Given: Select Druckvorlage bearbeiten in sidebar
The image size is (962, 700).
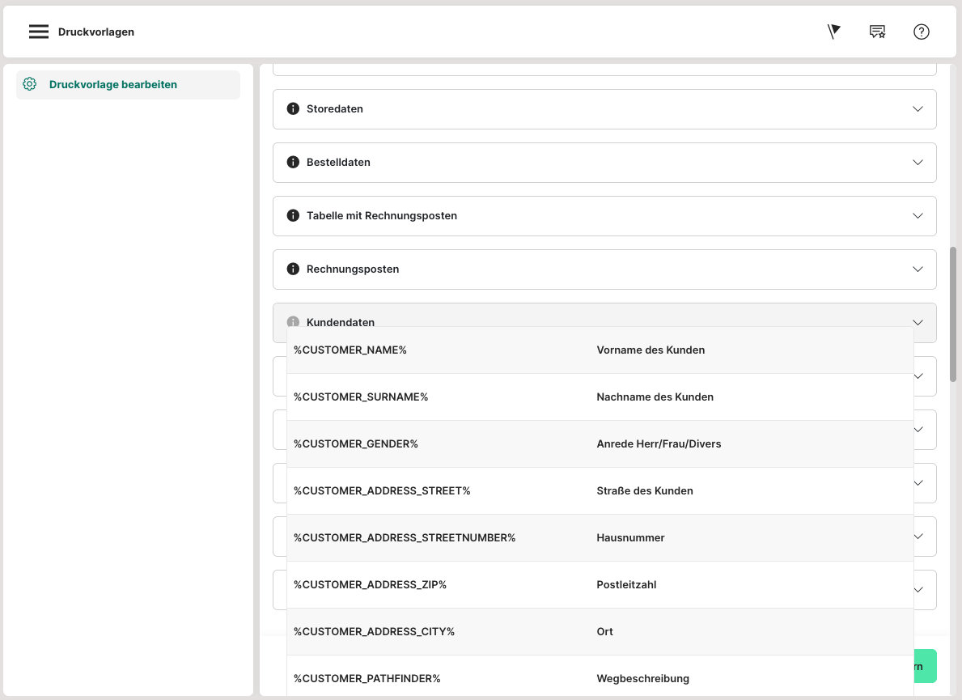Looking at the screenshot, I should (x=112, y=84).
